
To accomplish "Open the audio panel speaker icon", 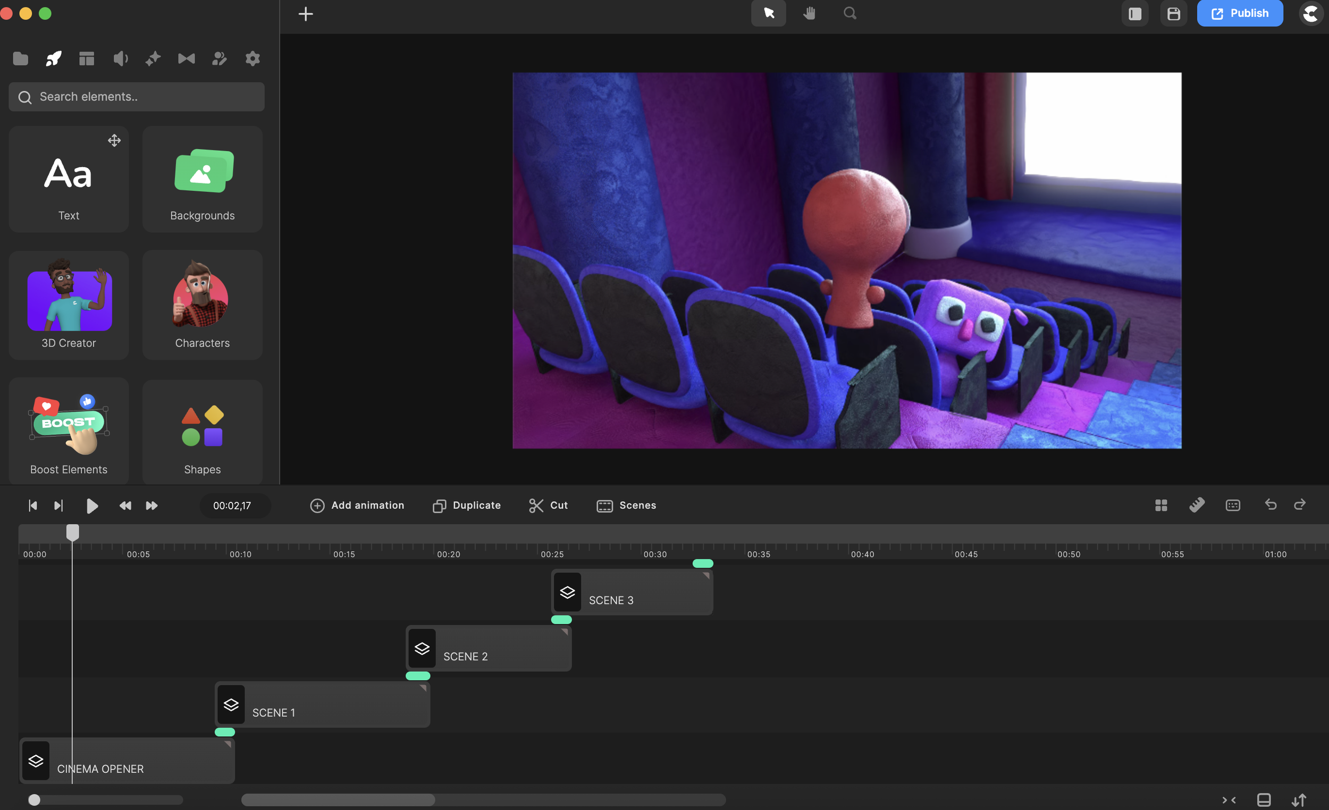I will pyautogui.click(x=120, y=58).
